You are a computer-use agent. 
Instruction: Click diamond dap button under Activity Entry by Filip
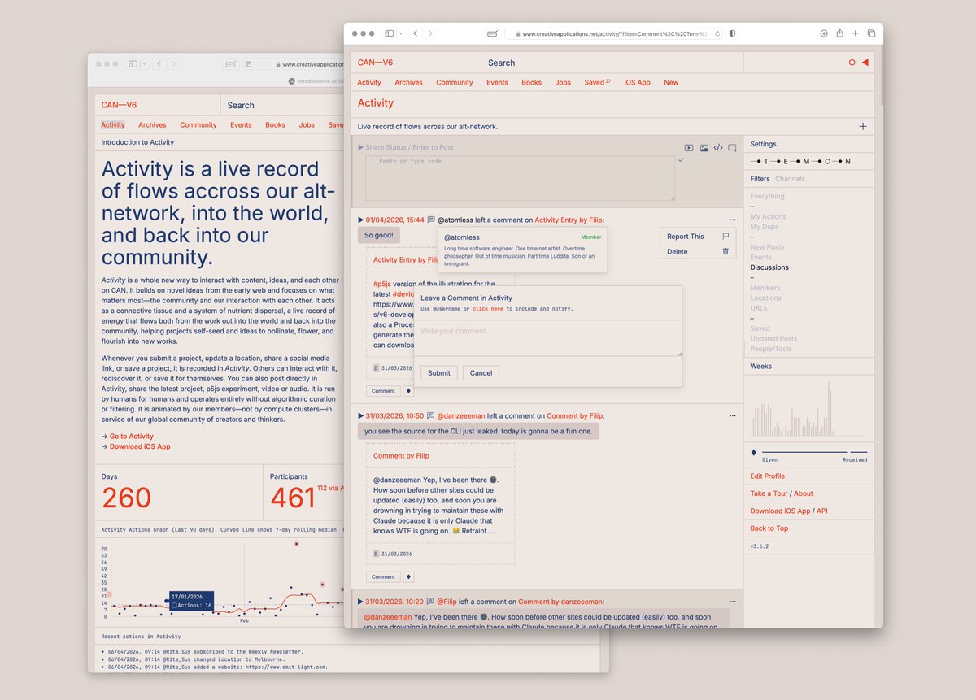pyautogui.click(x=408, y=391)
